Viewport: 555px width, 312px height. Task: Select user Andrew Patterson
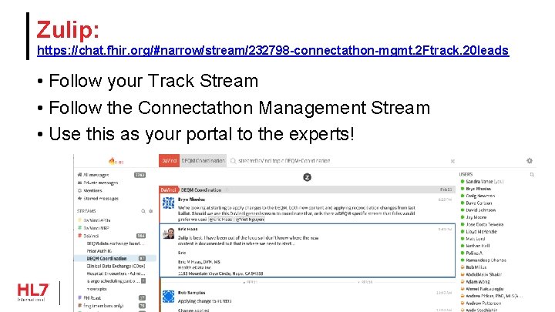click(483, 304)
